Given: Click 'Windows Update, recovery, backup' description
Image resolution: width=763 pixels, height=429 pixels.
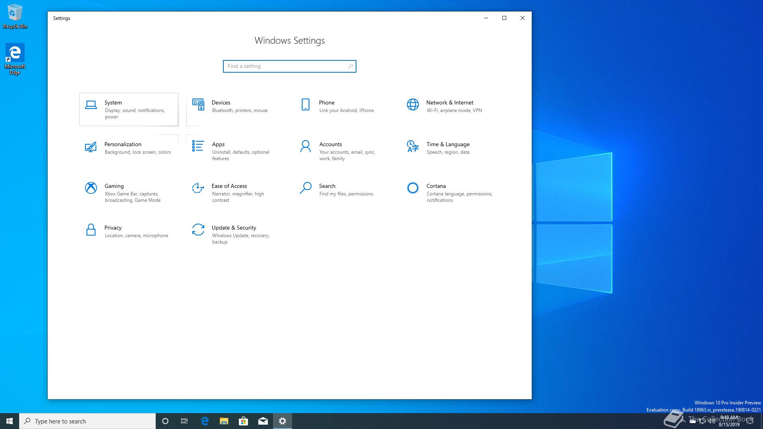Looking at the screenshot, I should pos(241,239).
